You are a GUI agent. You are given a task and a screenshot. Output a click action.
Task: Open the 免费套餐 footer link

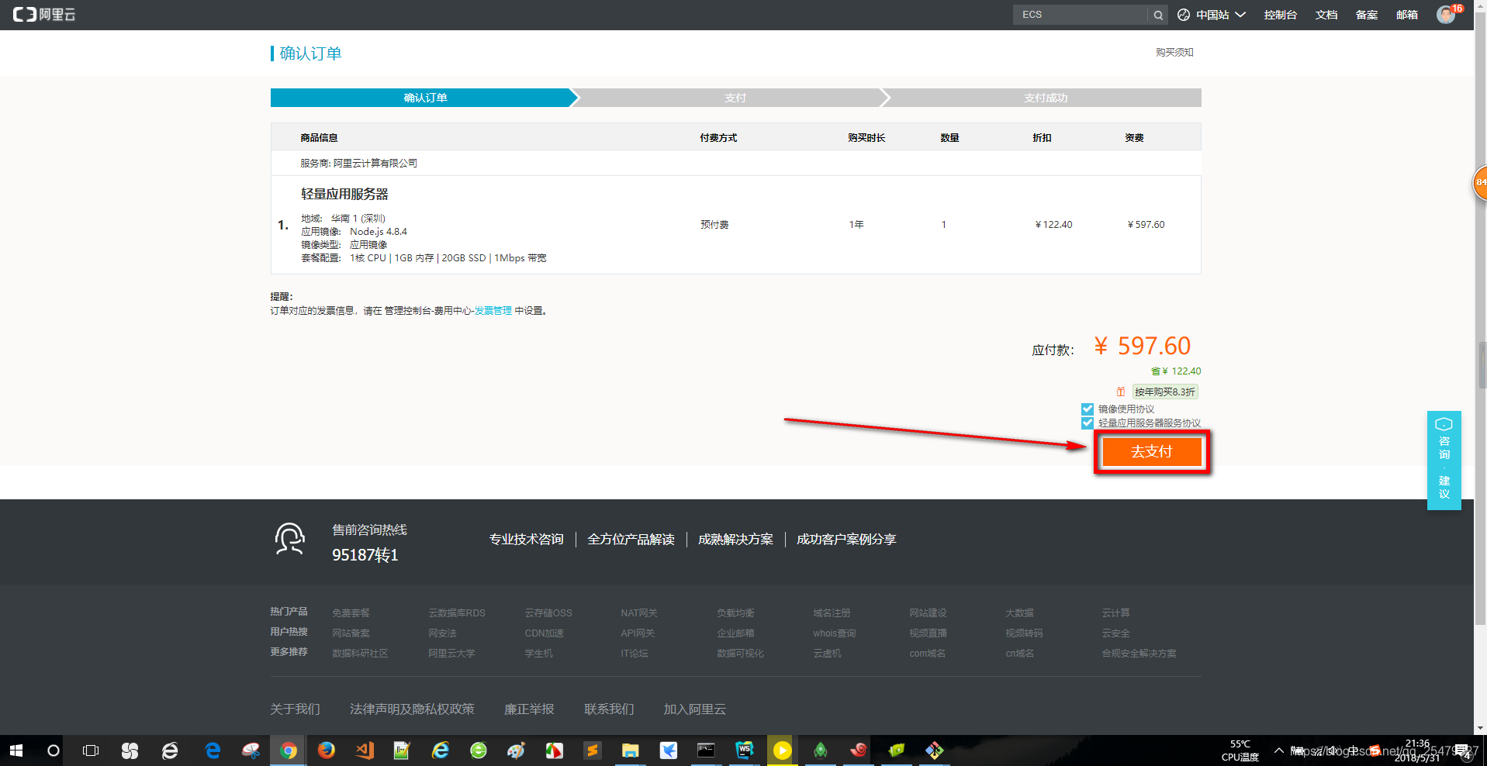click(x=351, y=612)
